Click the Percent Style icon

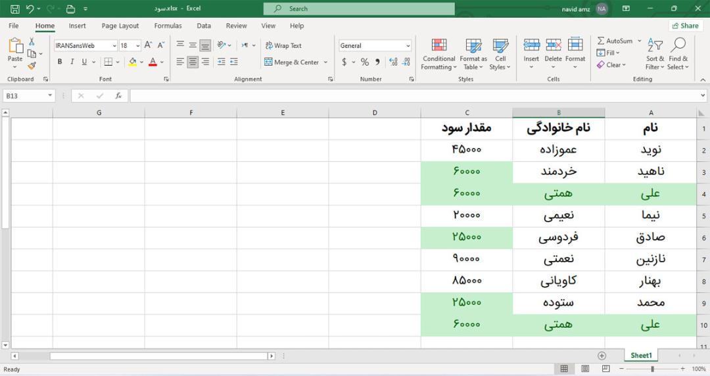(x=364, y=62)
